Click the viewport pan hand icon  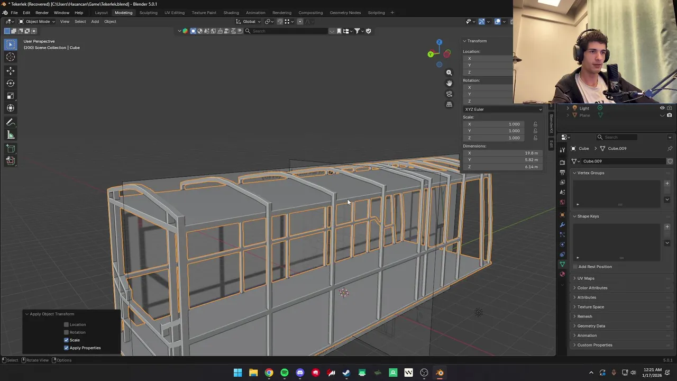click(449, 83)
